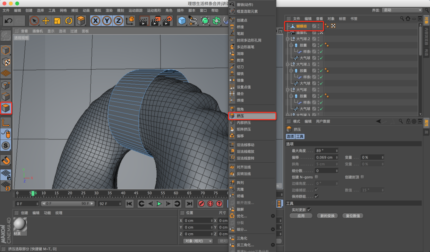This screenshot has height=252, width=430.
Task: Open the 界面 启动 layout dropdown
Action: 402,10
